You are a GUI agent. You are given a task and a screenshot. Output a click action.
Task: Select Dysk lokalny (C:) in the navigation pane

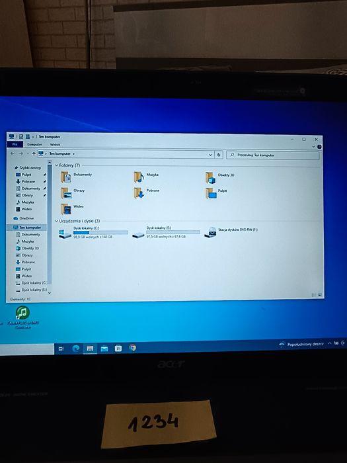point(31,283)
